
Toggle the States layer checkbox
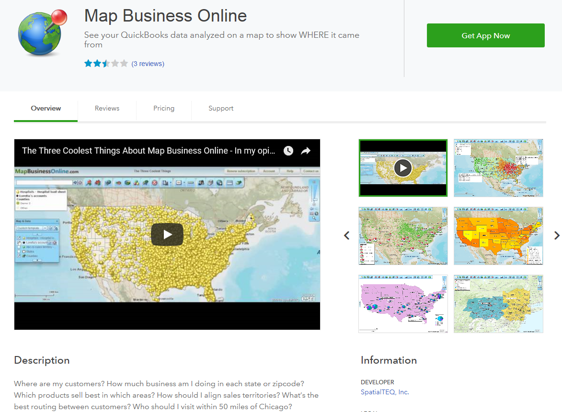[x=19, y=252]
